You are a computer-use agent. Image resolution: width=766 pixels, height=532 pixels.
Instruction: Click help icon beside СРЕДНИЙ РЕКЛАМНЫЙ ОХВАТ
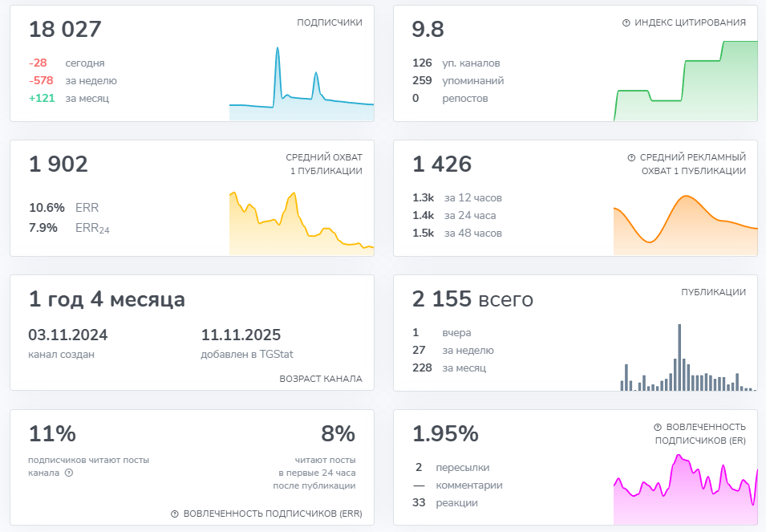[631, 157]
